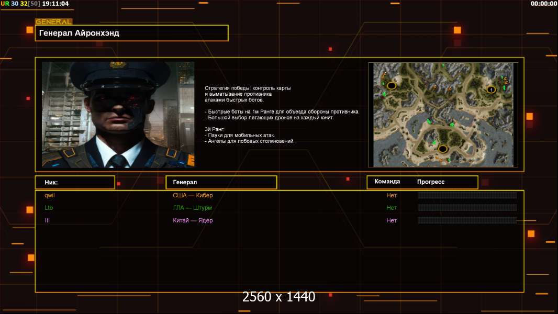The height and width of the screenshot is (314, 558).
Task: Select the top-left start position marker on map
Action: pos(392,86)
